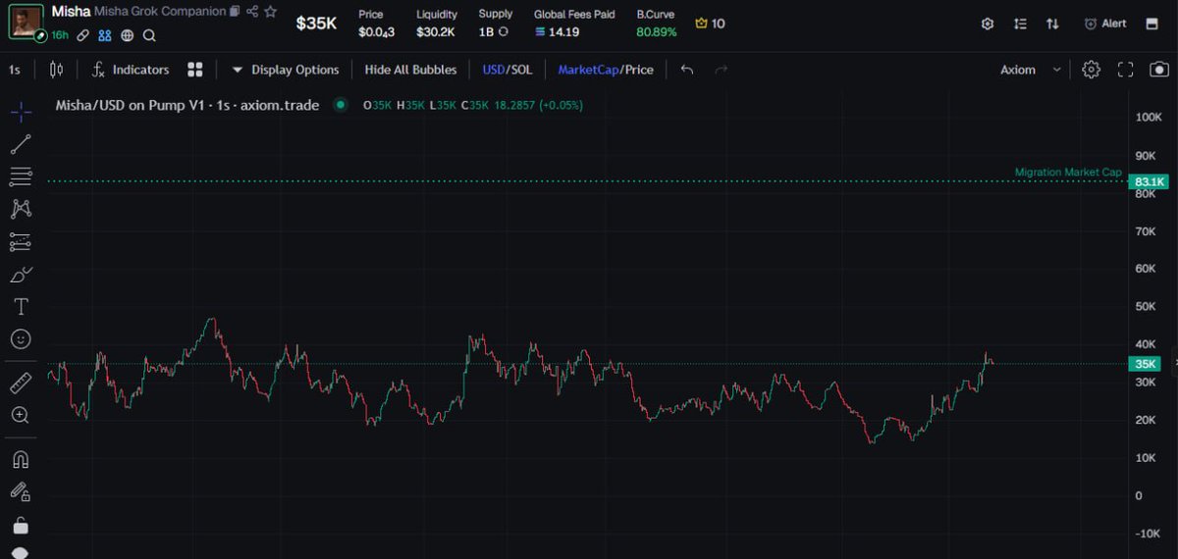Open the Fibonacci retracement tool

click(21, 177)
